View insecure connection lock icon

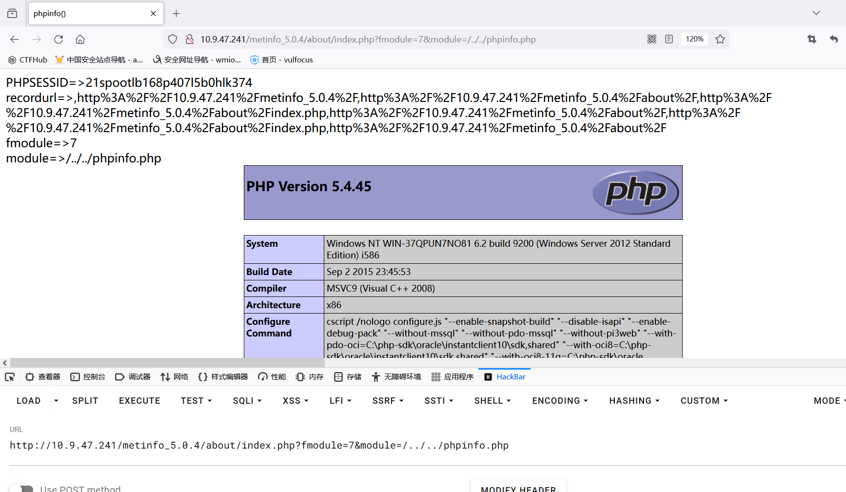(x=190, y=39)
